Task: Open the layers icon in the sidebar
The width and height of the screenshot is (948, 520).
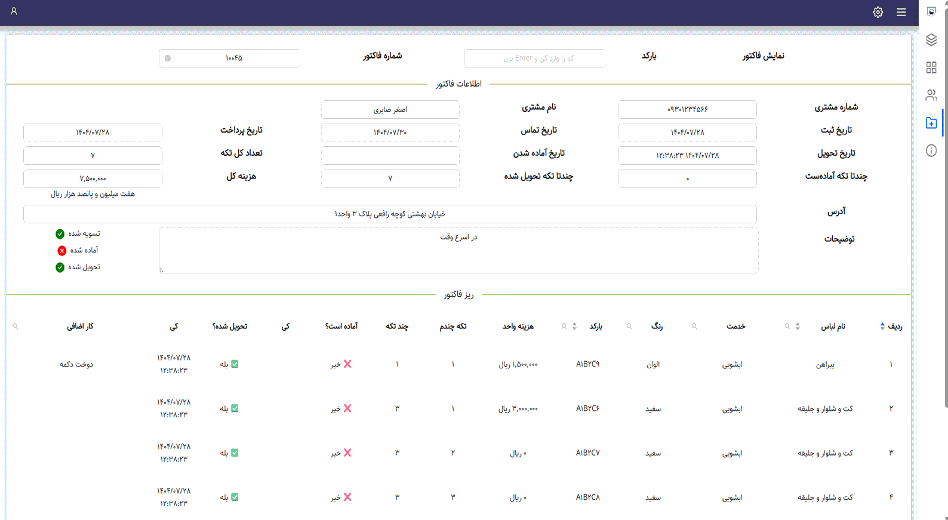Action: click(931, 40)
